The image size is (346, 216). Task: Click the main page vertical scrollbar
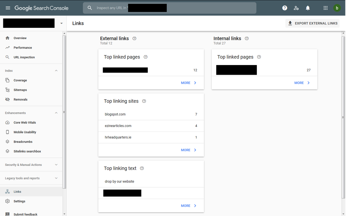click(343, 117)
